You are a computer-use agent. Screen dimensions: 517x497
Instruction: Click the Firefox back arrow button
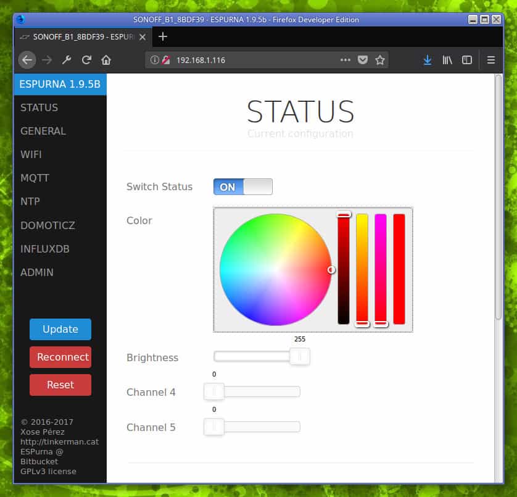[27, 60]
